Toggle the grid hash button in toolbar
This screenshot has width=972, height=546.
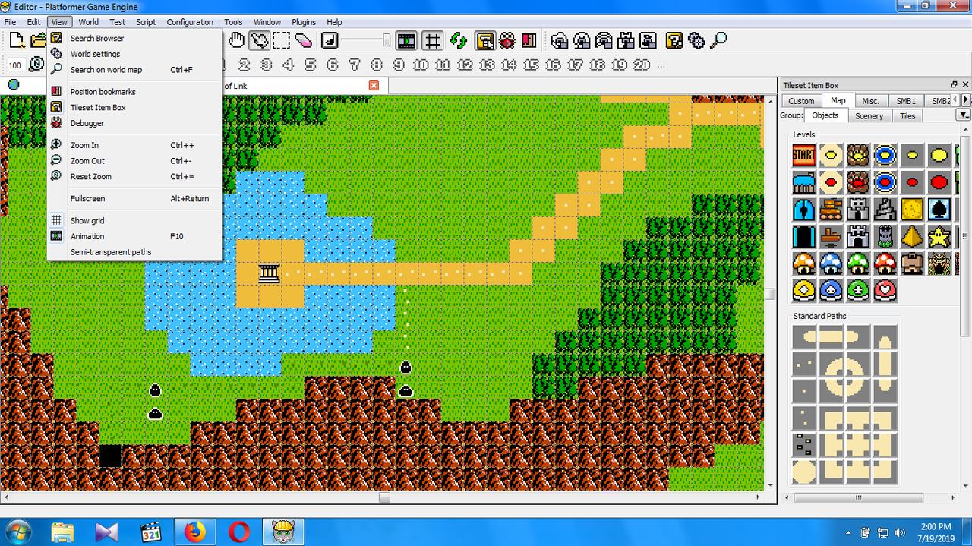coord(432,40)
